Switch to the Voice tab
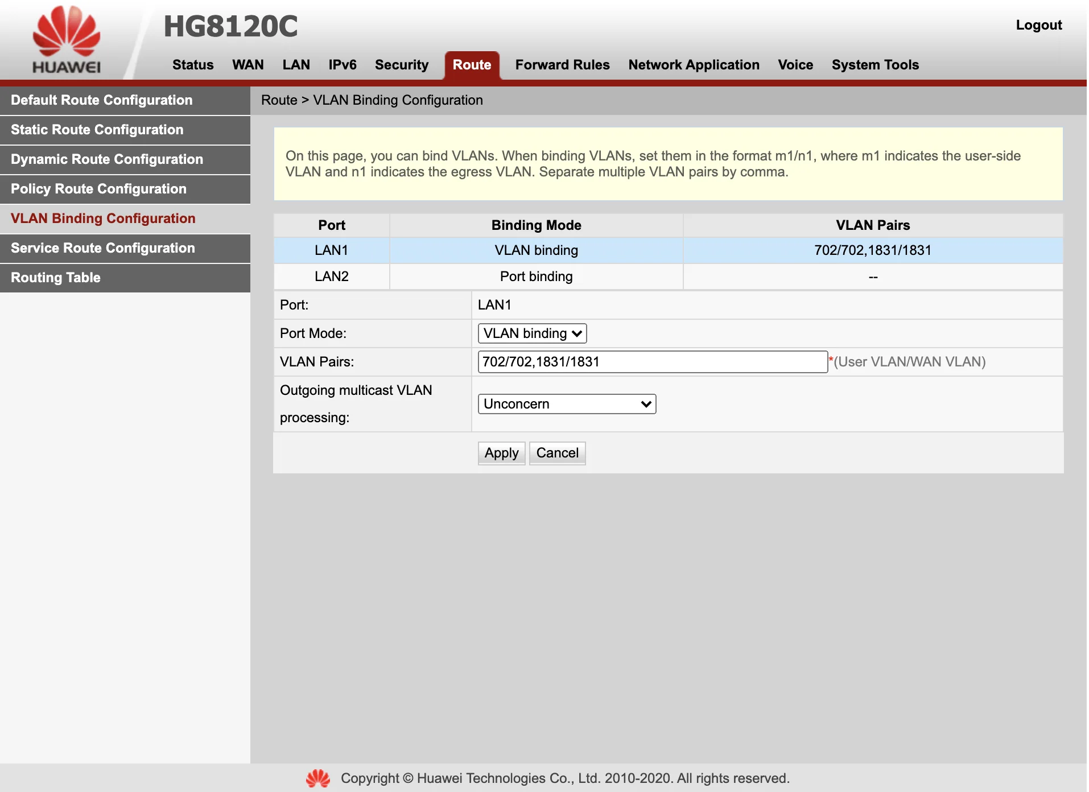Viewport: 1089px width, 792px height. point(795,65)
